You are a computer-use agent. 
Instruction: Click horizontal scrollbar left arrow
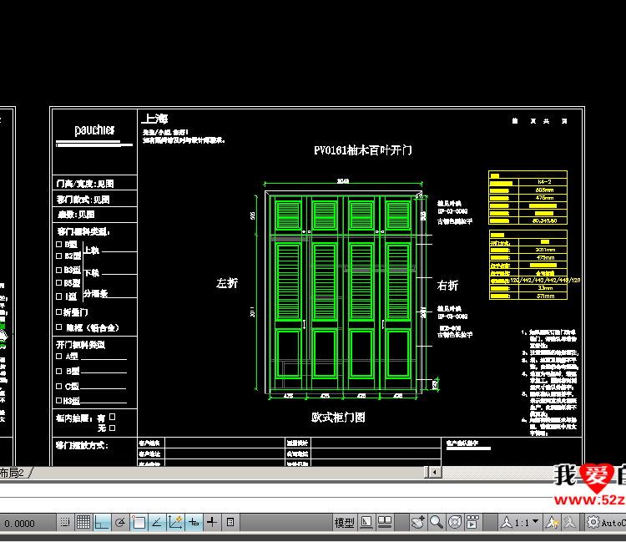435,473
